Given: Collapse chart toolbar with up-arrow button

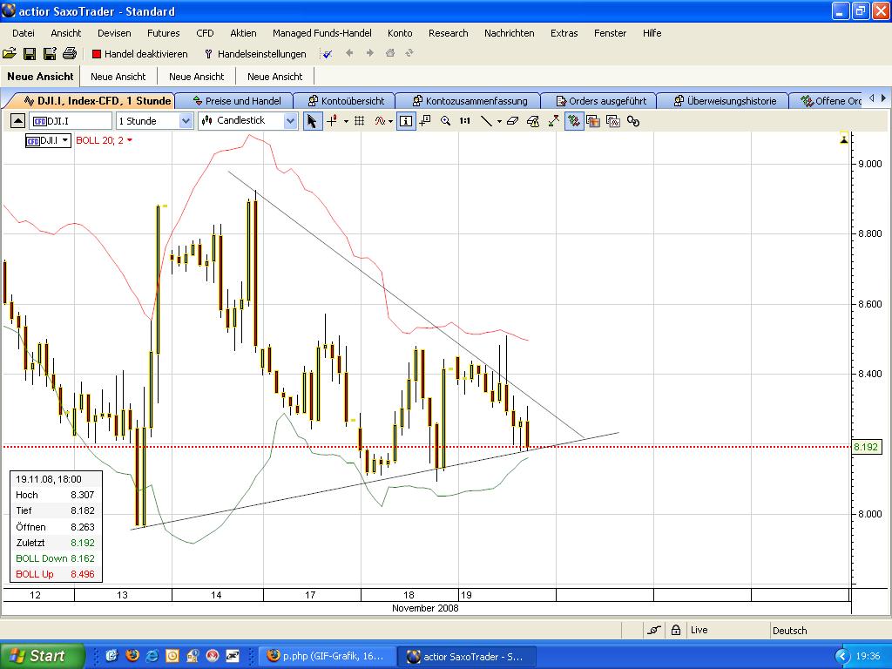Looking at the screenshot, I should pyautogui.click(x=17, y=121).
